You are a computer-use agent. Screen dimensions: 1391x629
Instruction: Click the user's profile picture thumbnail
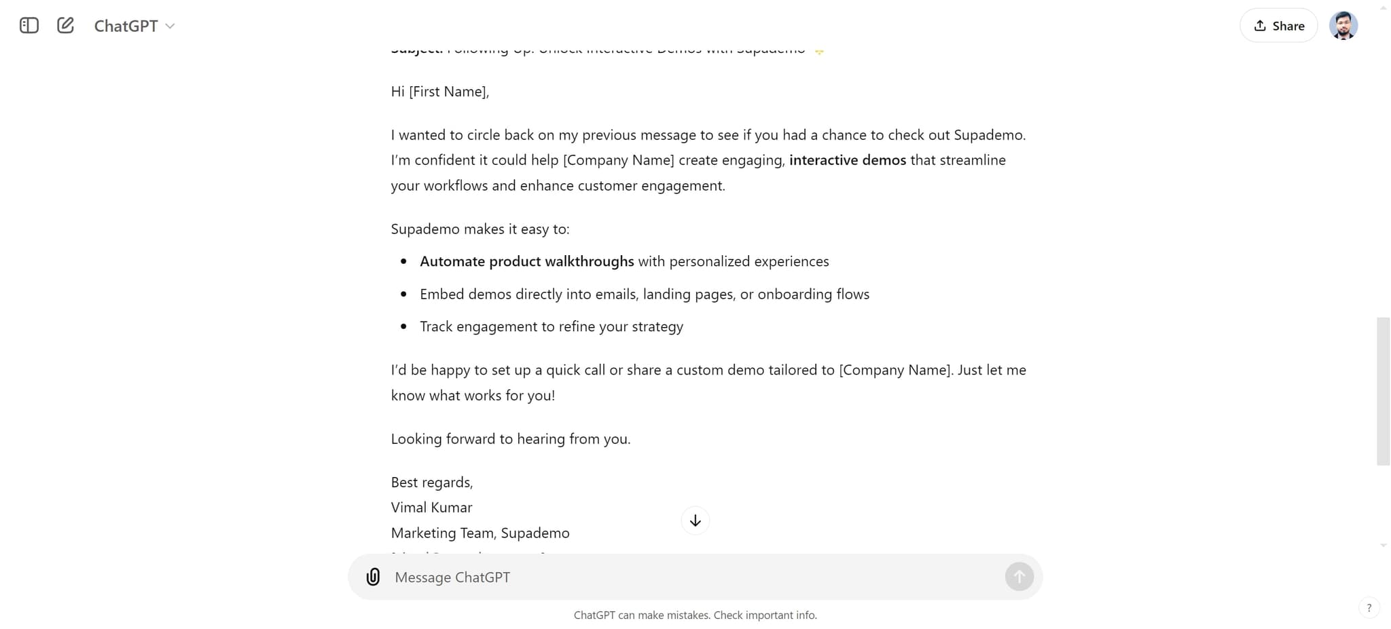click(1343, 25)
